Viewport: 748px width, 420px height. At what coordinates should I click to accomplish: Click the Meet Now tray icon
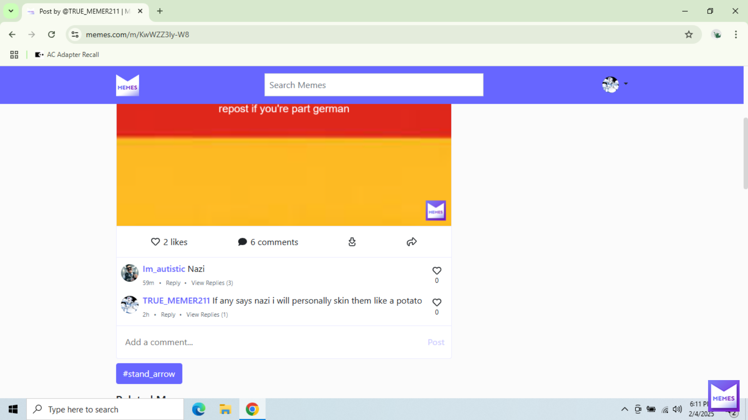(x=638, y=409)
